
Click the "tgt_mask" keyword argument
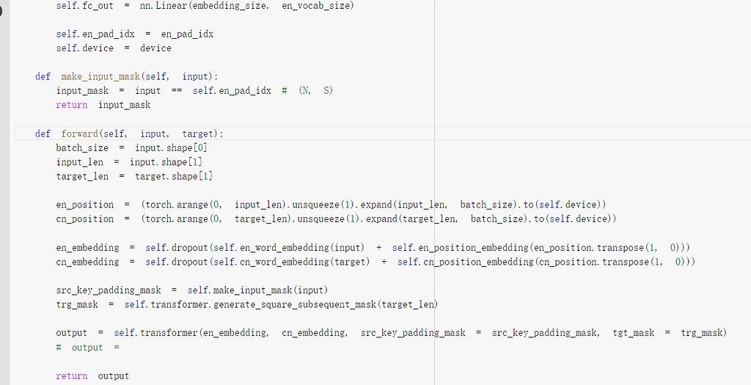tap(633, 333)
